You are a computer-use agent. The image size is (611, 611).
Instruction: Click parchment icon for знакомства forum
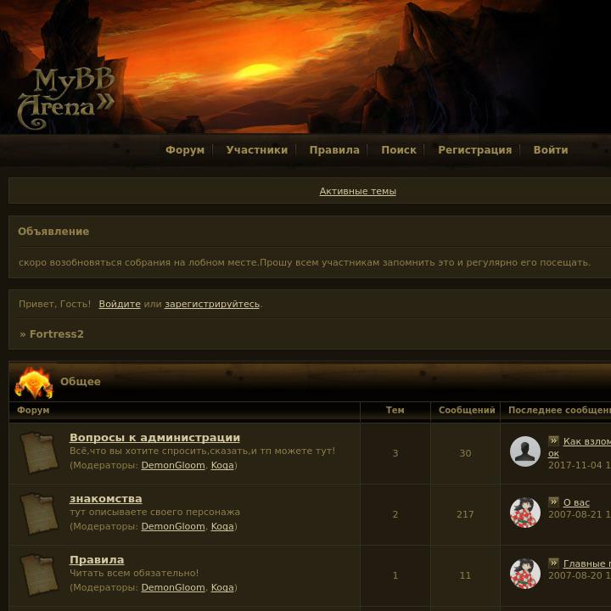[x=39, y=514]
